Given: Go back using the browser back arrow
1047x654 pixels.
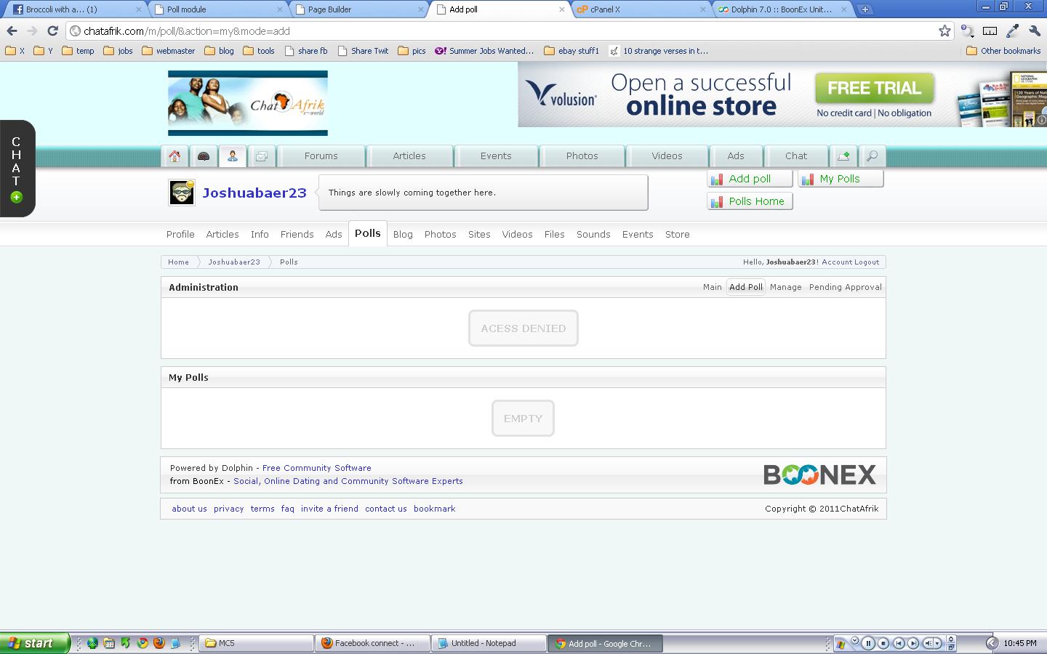Looking at the screenshot, I should [12, 31].
